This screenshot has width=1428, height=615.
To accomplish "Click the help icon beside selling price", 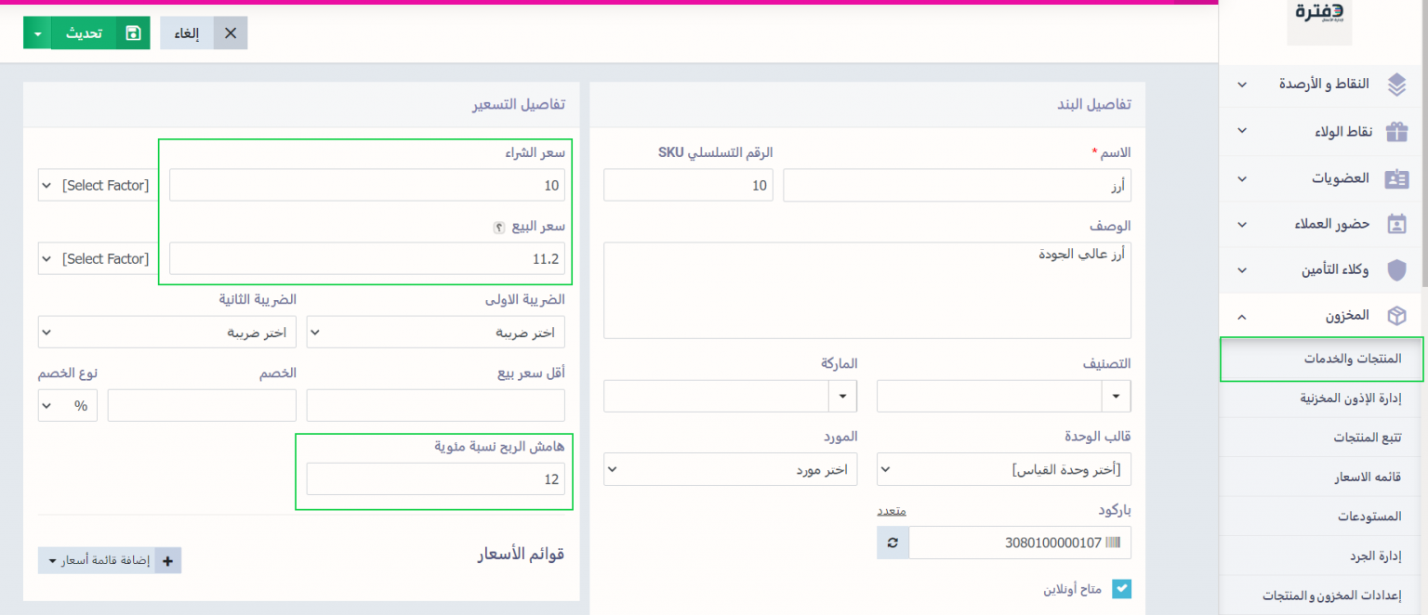I will pyautogui.click(x=498, y=227).
